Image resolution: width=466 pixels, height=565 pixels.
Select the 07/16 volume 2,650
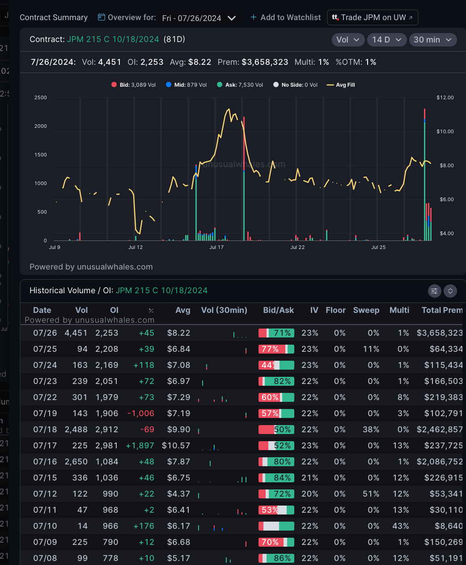(x=76, y=462)
